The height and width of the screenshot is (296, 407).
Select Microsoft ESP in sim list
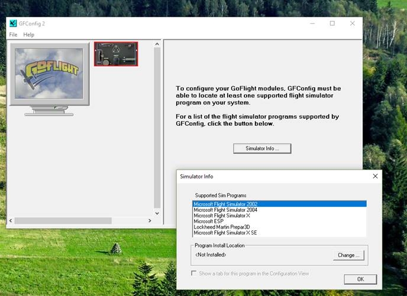(280, 221)
